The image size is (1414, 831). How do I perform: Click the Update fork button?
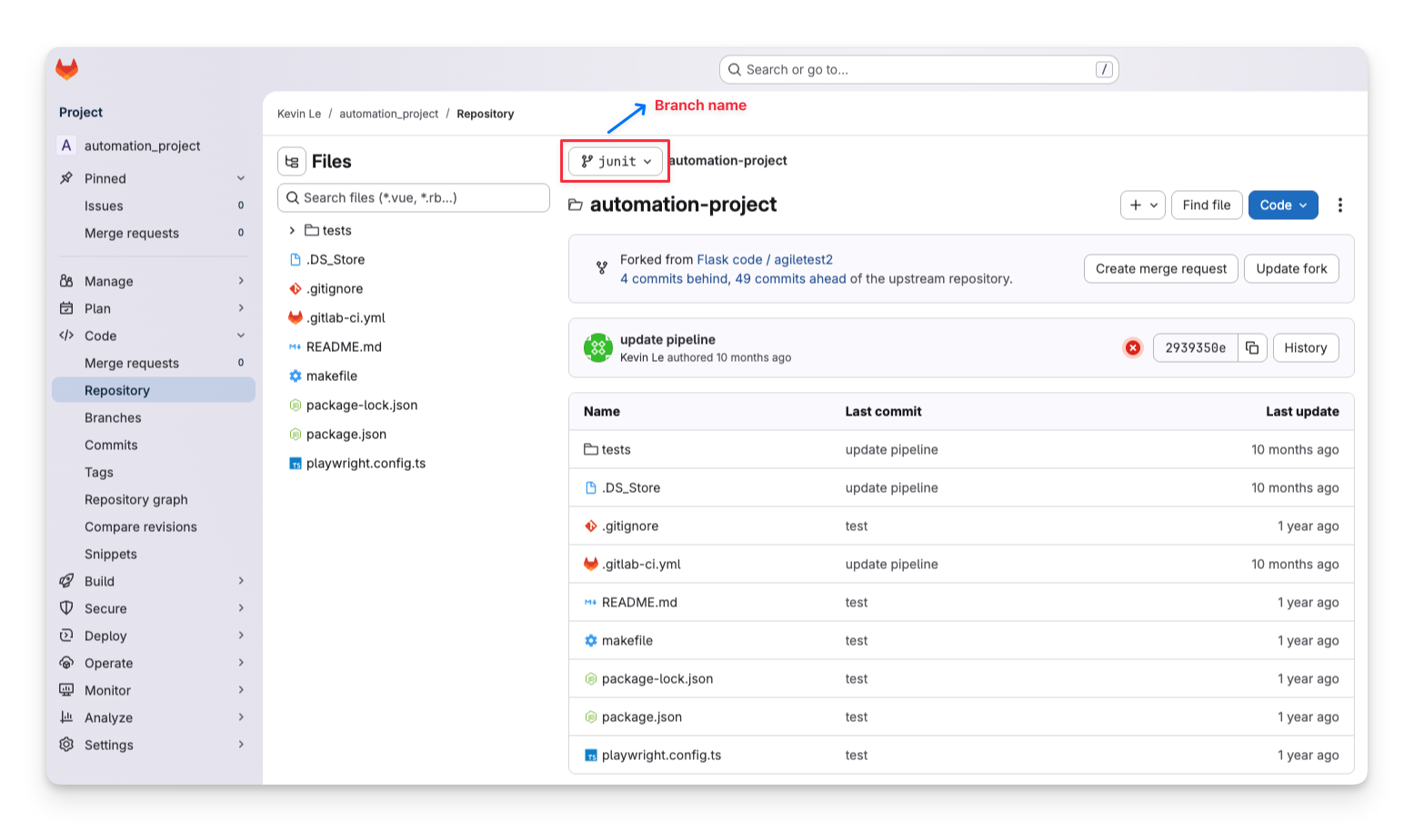(x=1291, y=268)
